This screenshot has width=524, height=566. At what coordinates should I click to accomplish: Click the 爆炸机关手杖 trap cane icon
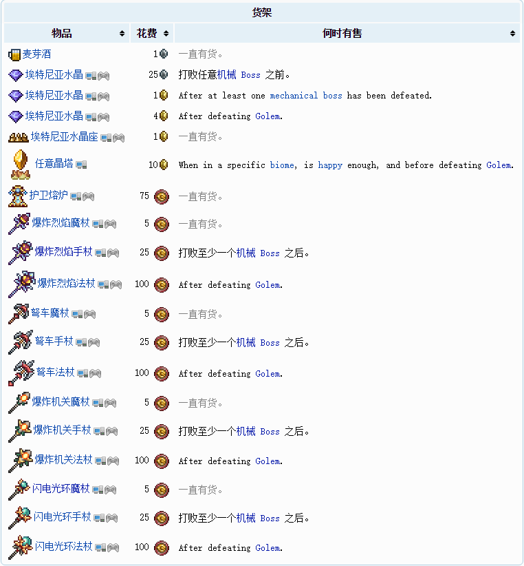pos(20,431)
